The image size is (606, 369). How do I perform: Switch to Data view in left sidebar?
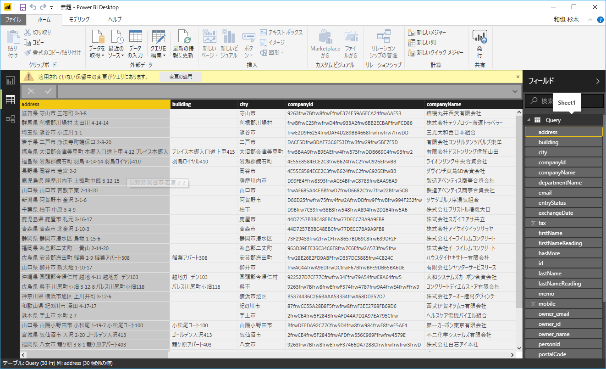10,100
